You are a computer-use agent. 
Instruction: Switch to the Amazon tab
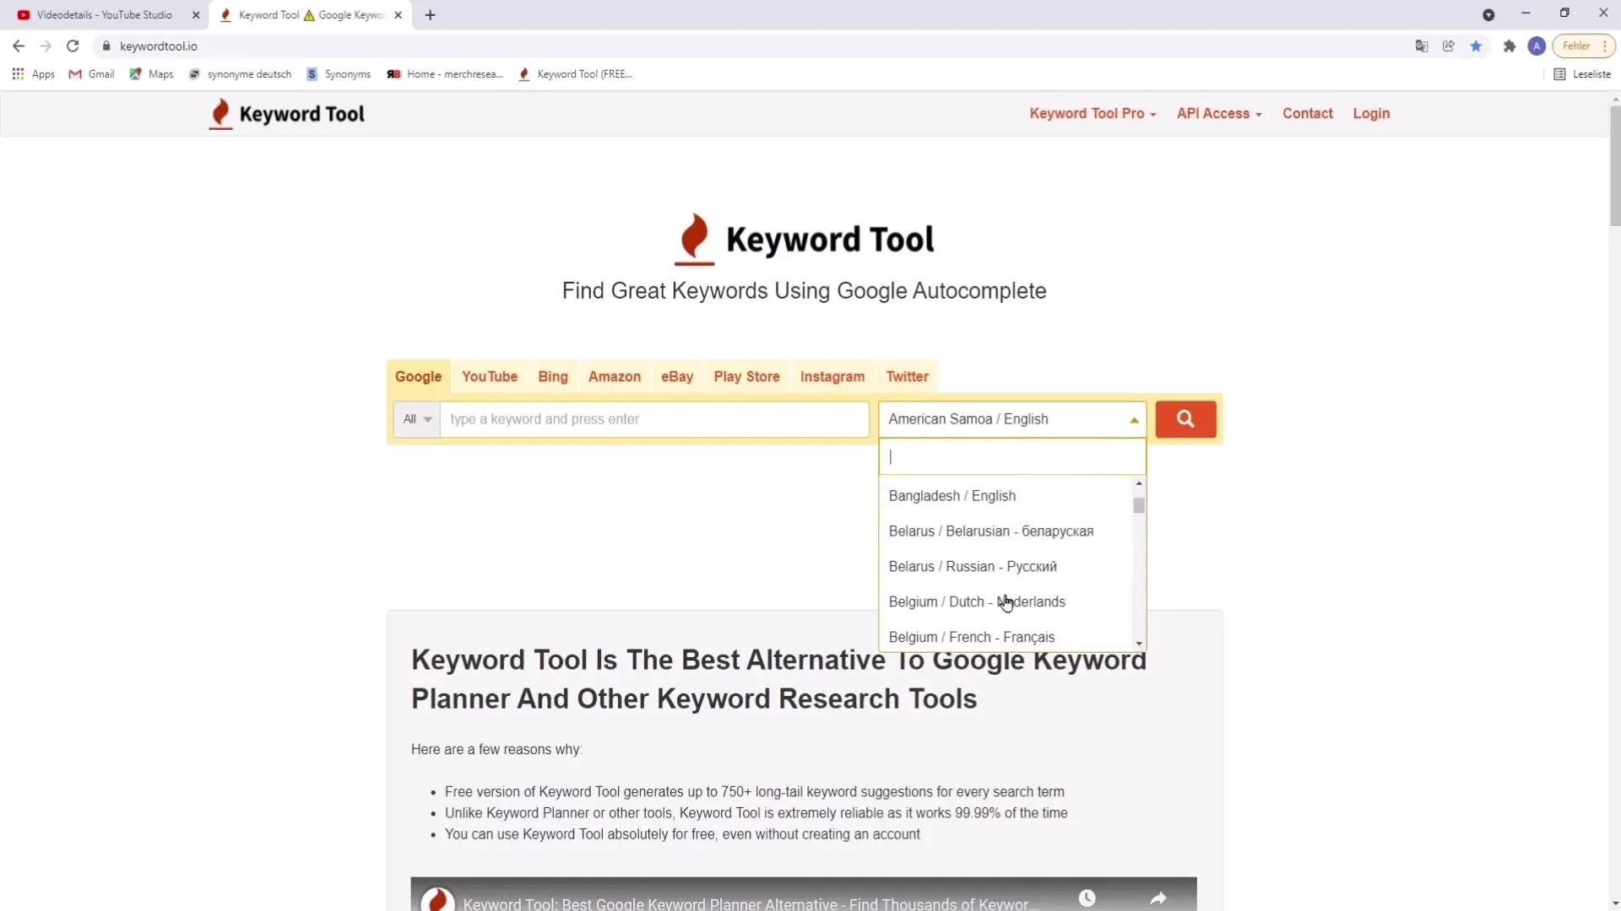pyautogui.click(x=615, y=377)
